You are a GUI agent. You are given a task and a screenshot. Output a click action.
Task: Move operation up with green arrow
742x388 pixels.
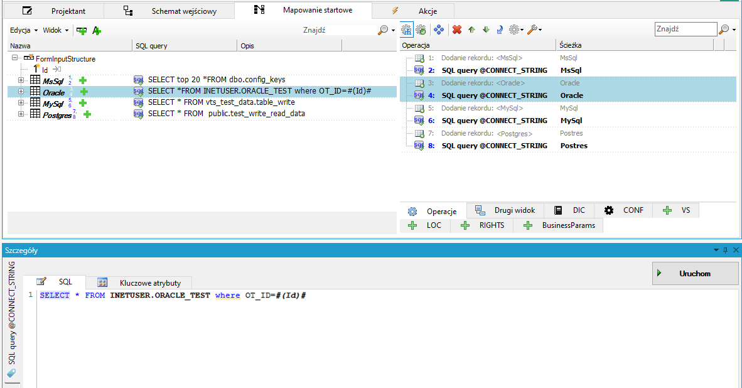click(471, 30)
